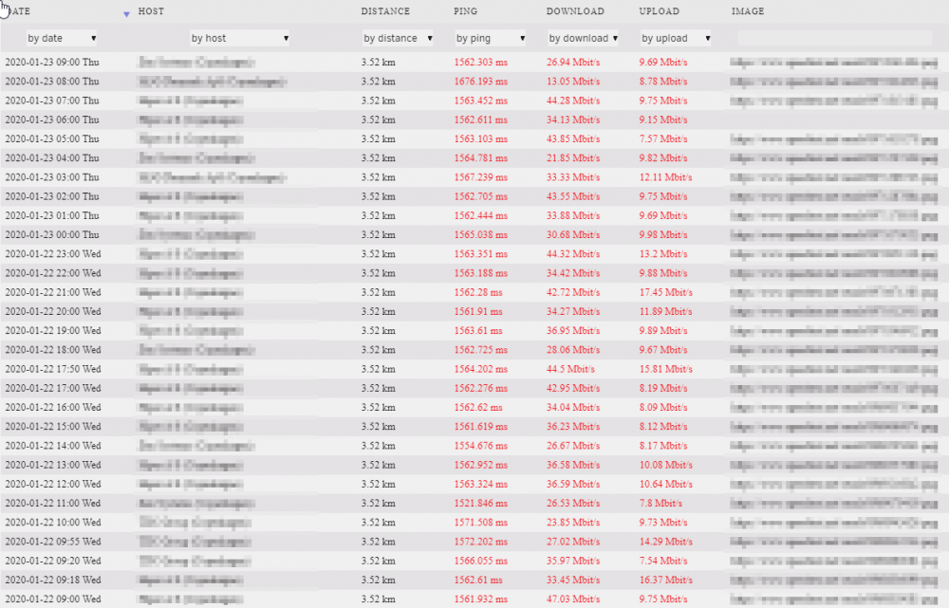The image size is (949, 608).
Task: Open the 'by distance' filter dropdown
Action: tap(398, 38)
